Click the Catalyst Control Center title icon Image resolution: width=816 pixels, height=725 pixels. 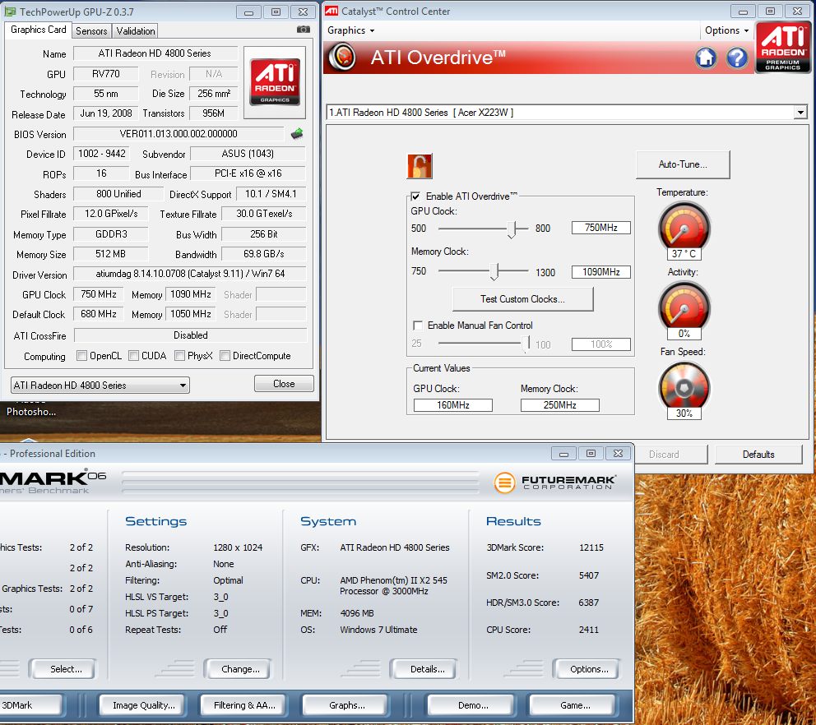[x=331, y=11]
